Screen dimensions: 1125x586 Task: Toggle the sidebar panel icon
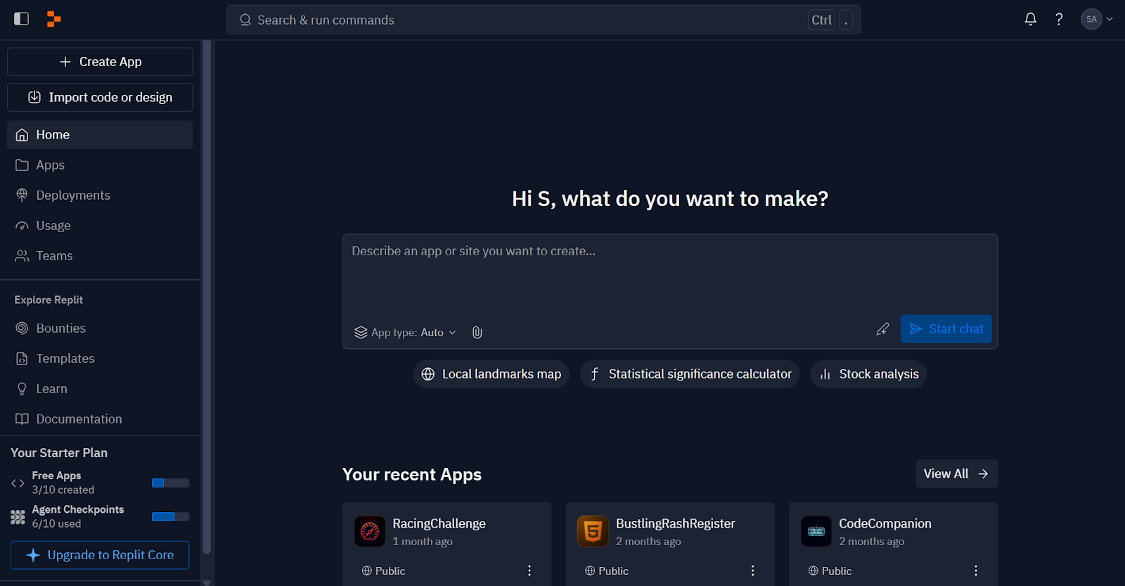[x=22, y=19]
